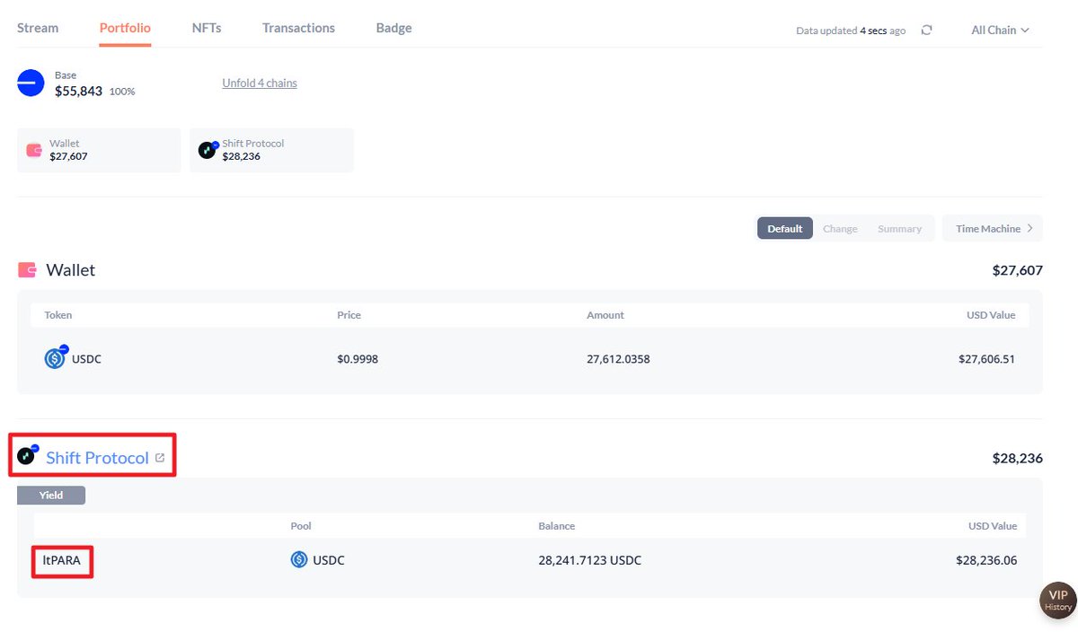Click the Pool column header
Viewport: 1078px width, 632px height.
click(301, 525)
